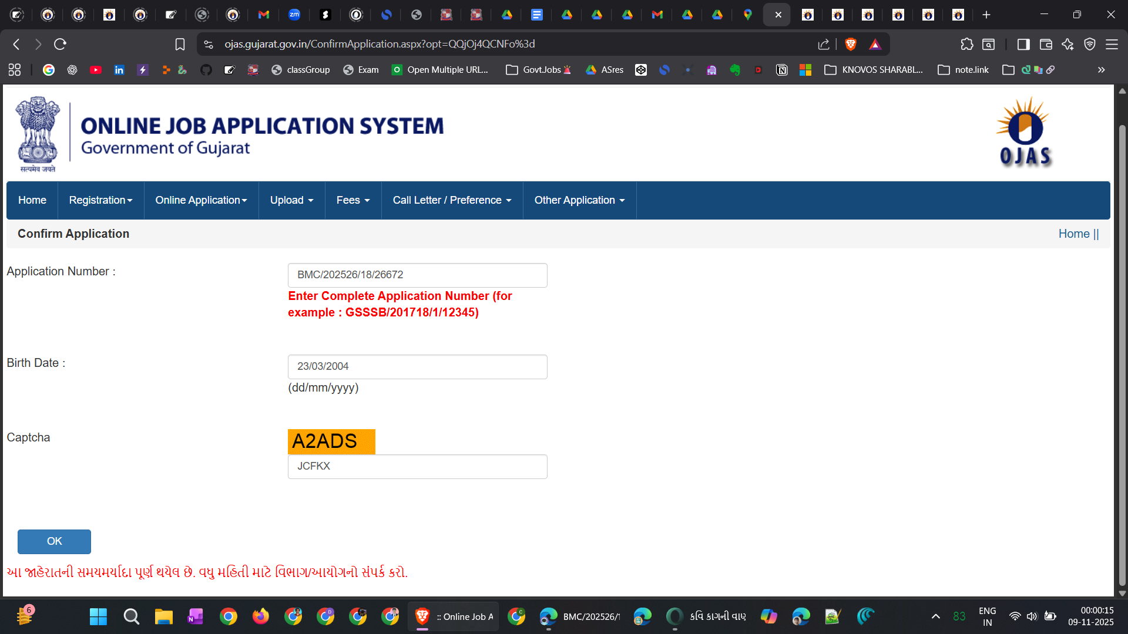Click the Brave Shields lion icon

tap(850, 44)
